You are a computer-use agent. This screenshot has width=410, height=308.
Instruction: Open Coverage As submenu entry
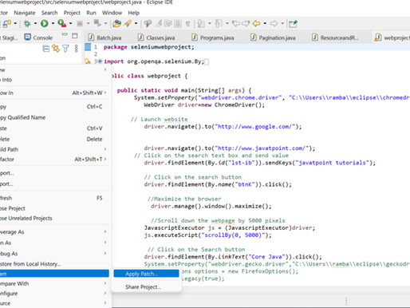(54, 232)
